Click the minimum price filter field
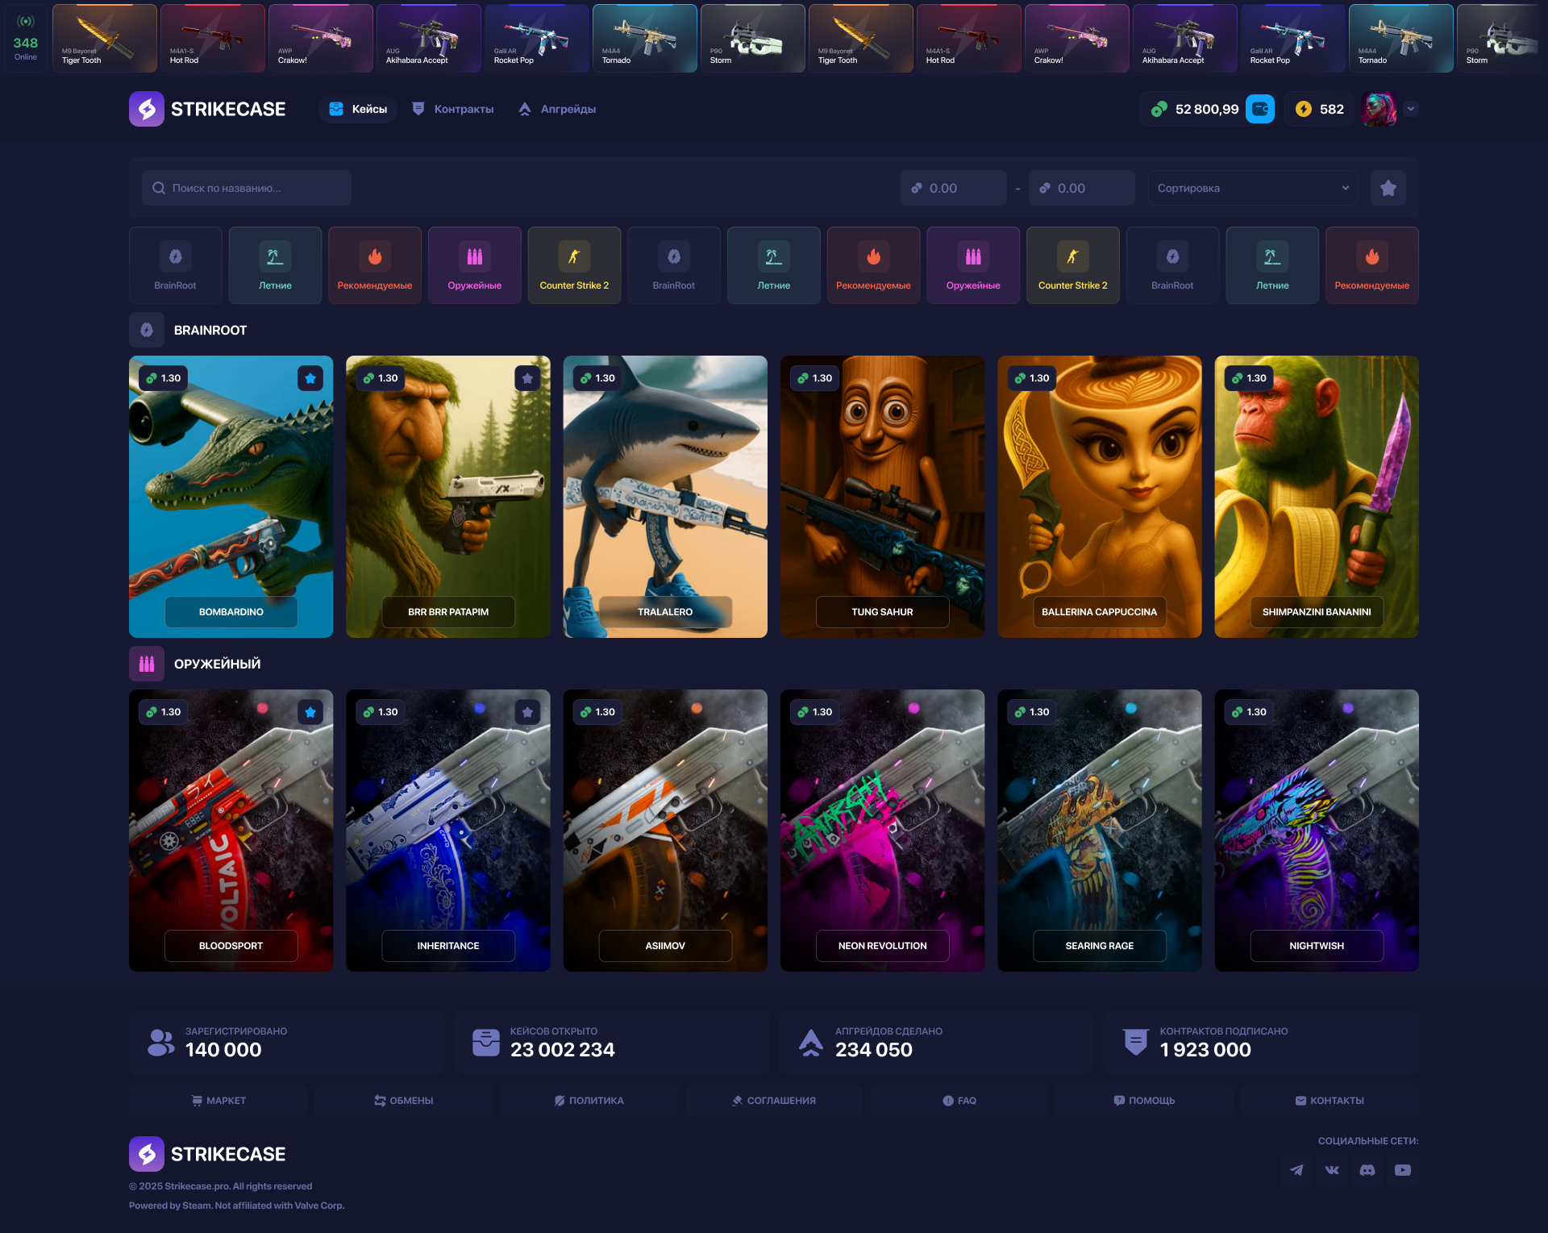1548x1233 pixels. 954,188
